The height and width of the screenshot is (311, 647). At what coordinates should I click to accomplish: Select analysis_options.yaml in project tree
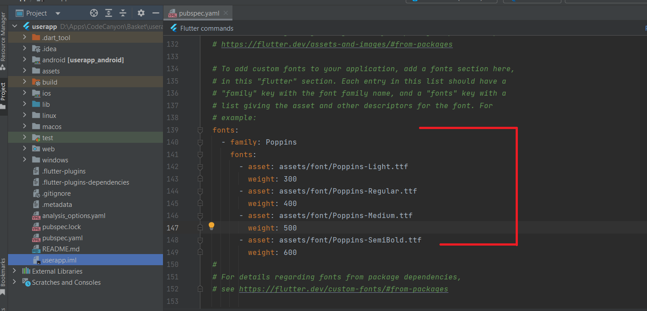click(x=73, y=216)
